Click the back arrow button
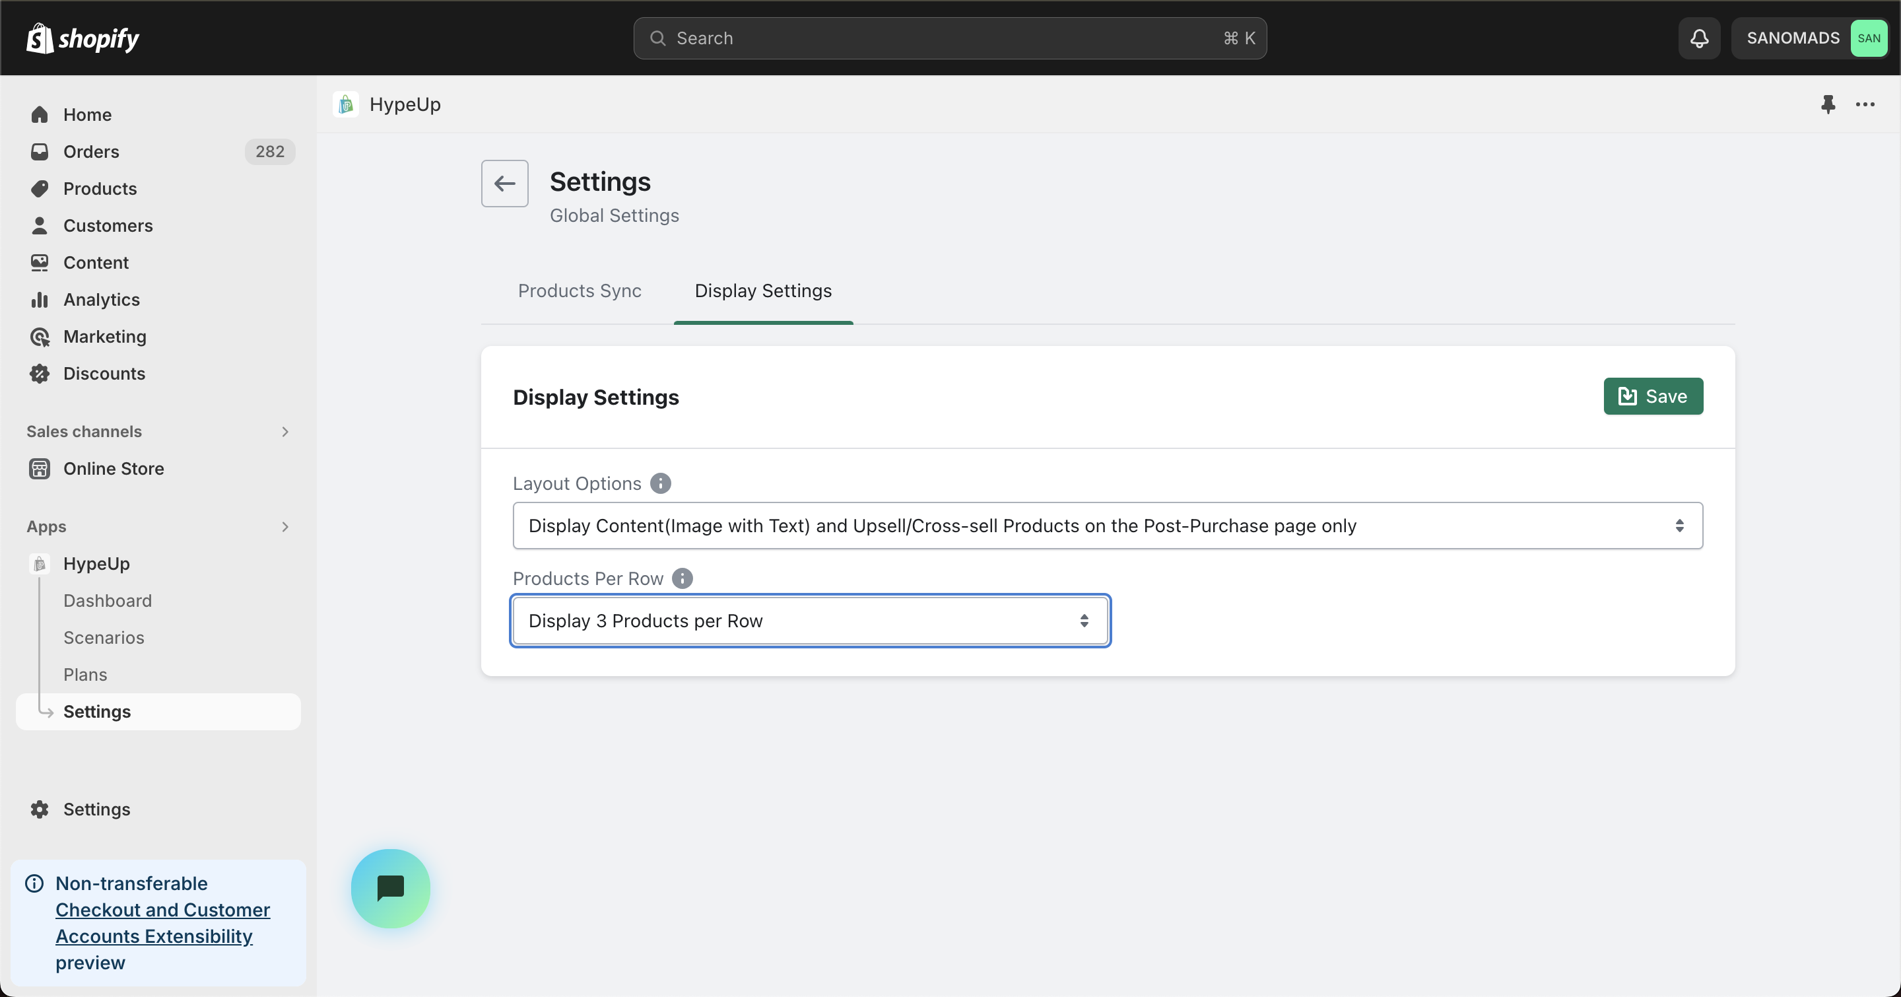This screenshot has height=997, width=1901. [505, 183]
